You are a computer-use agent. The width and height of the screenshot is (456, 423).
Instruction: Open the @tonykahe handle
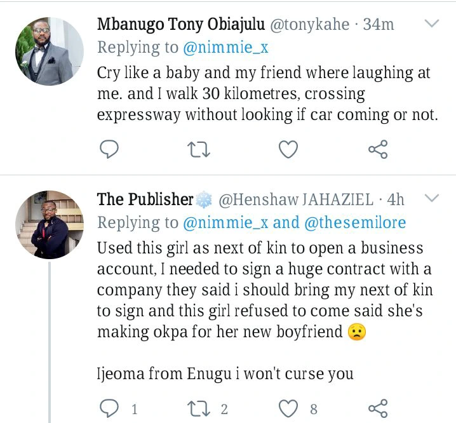pyautogui.click(x=310, y=24)
